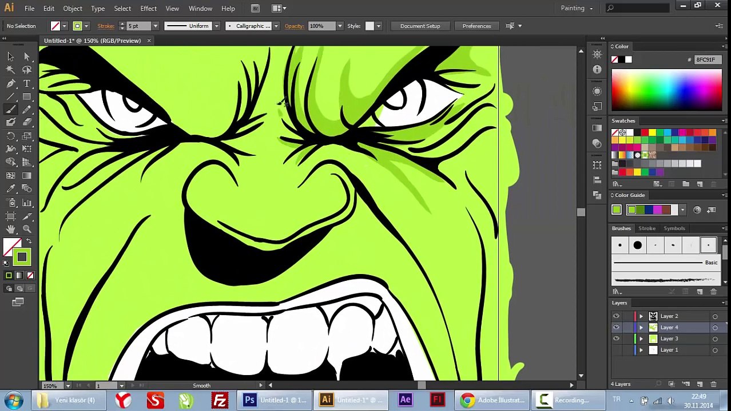Select the Scale tool
This screenshot has height=411, width=731.
pyautogui.click(x=27, y=136)
